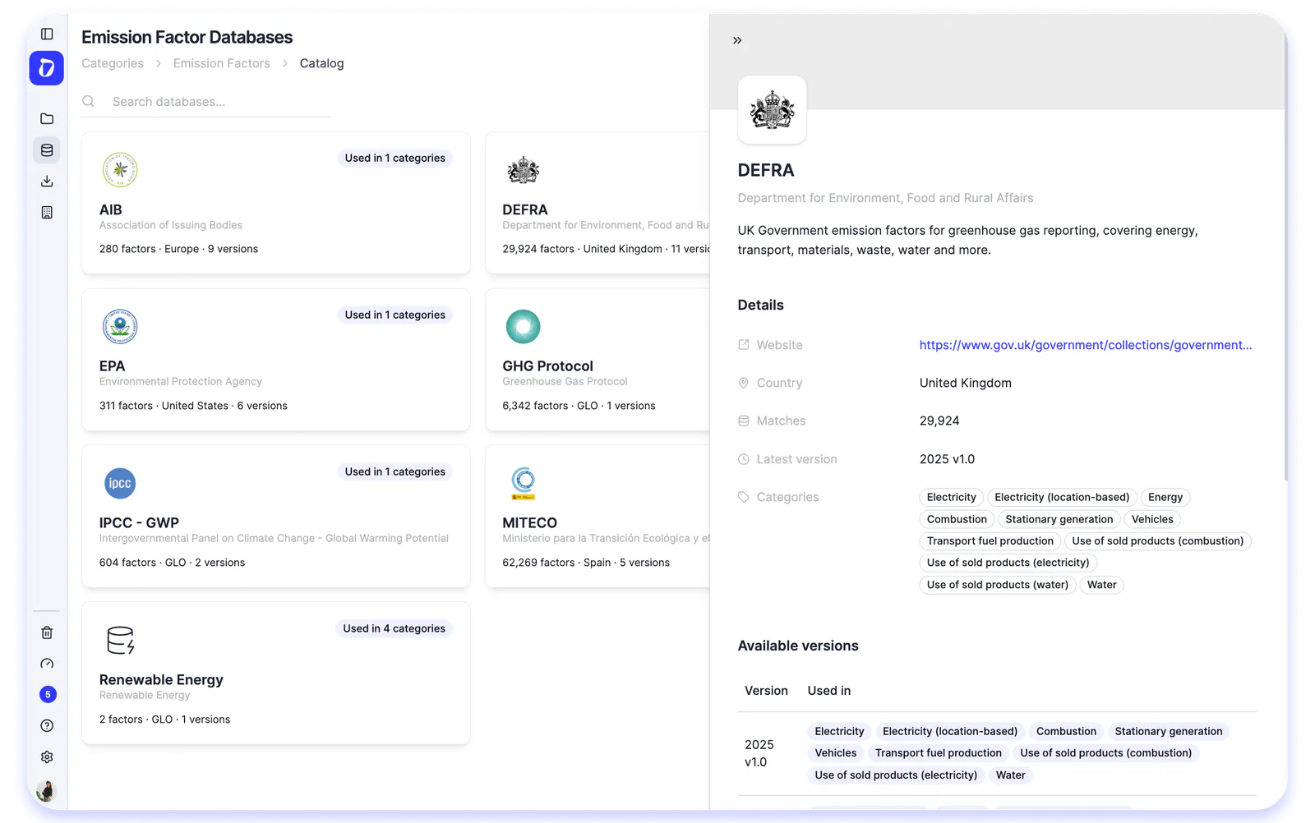Click 'Used in 1 categories' badge on IPCC
This screenshot has height=823, width=1315.
(395, 471)
